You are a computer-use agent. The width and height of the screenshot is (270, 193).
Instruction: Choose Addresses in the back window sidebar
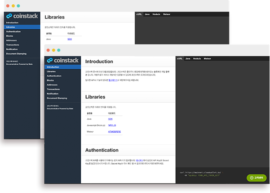click(11, 41)
